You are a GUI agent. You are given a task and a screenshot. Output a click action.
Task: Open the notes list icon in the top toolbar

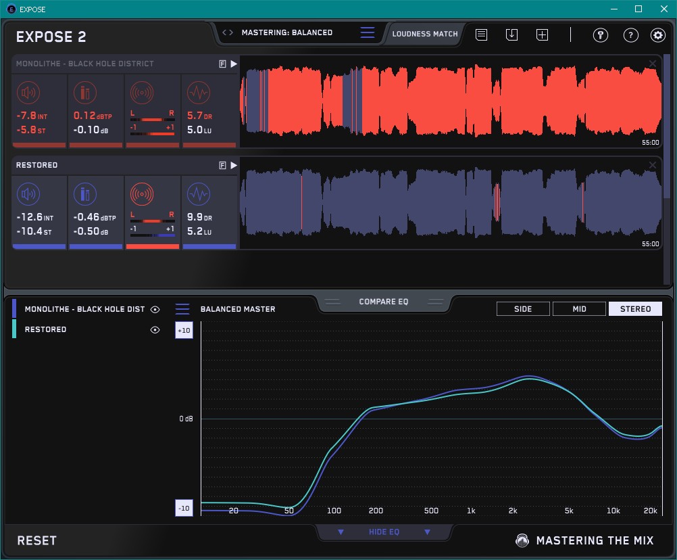tap(481, 35)
